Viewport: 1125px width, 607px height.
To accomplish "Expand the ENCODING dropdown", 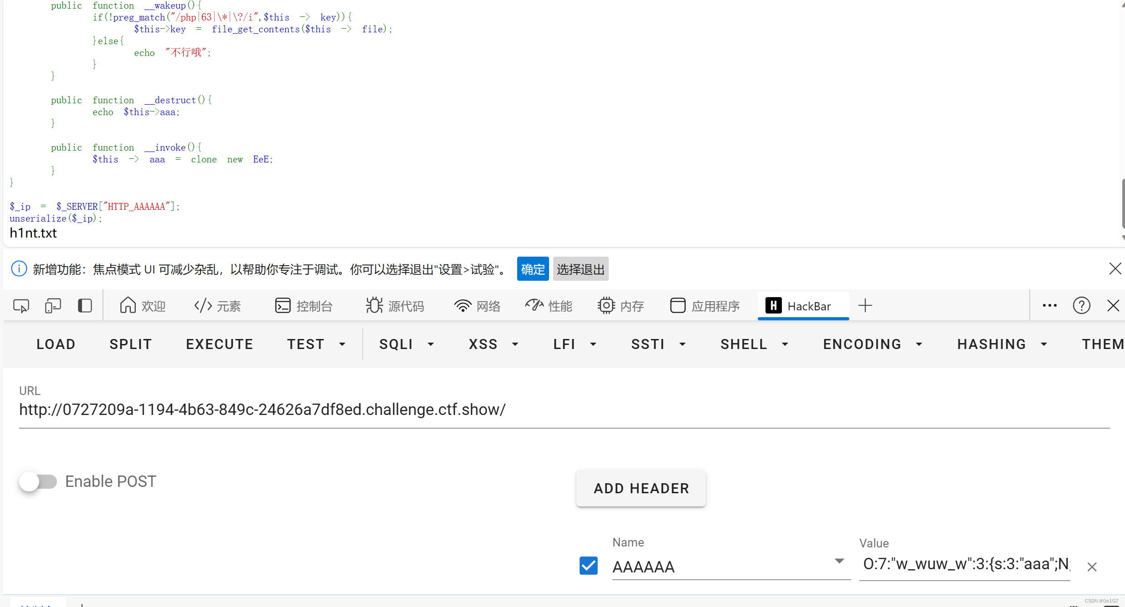I will [x=919, y=344].
